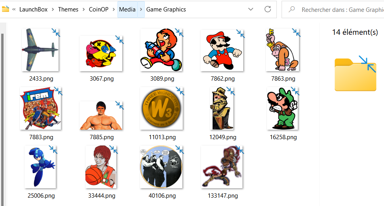This screenshot has height=206, width=384.
Task: Select the Pac-Man ghosts image 3067.png
Action: click(x=101, y=53)
